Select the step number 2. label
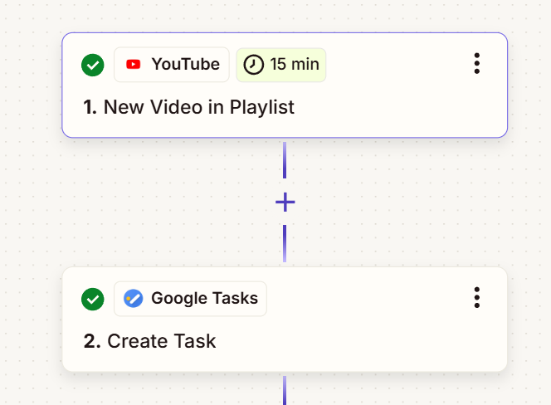Viewport: 551px width, 405px height. tap(92, 341)
